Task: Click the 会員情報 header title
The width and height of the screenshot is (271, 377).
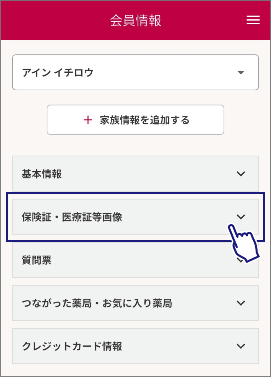Action: pyautogui.click(x=135, y=20)
